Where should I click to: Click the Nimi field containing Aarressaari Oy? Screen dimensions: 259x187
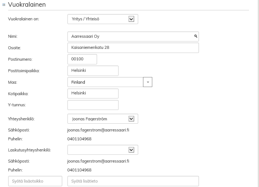point(130,36)
